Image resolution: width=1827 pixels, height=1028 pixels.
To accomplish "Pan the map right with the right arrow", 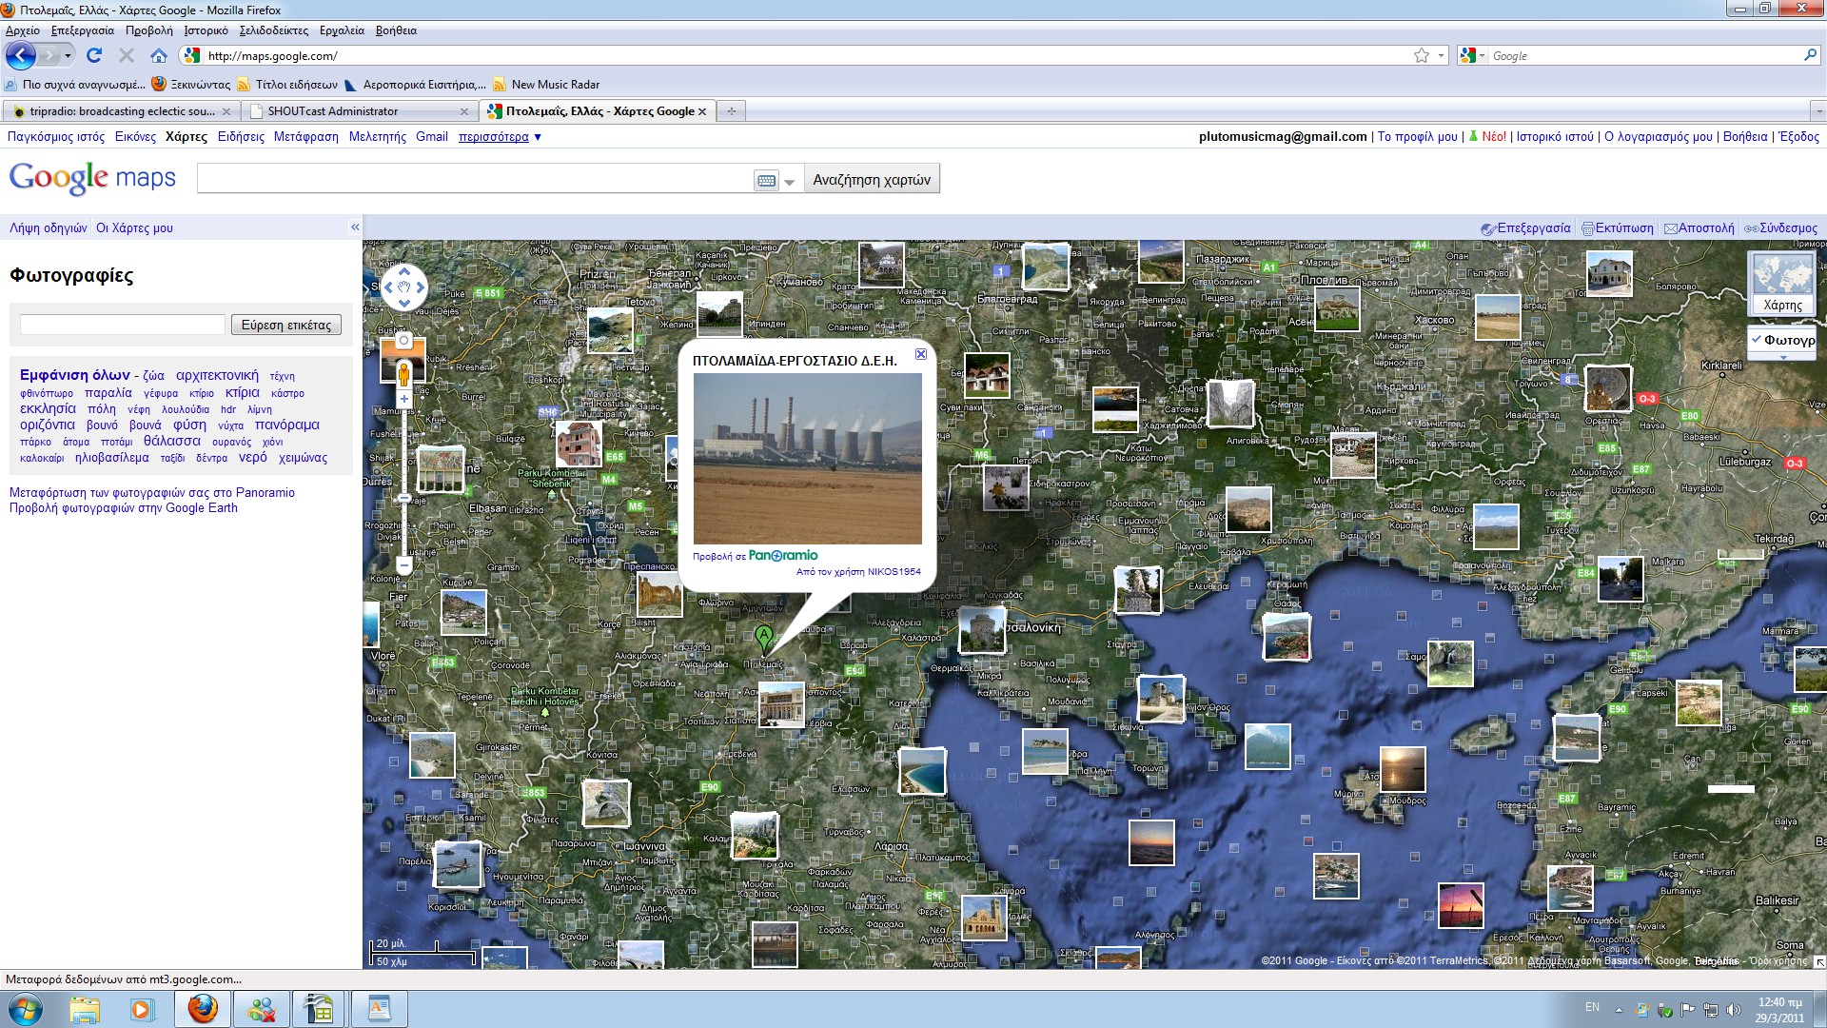I will 420,287.
